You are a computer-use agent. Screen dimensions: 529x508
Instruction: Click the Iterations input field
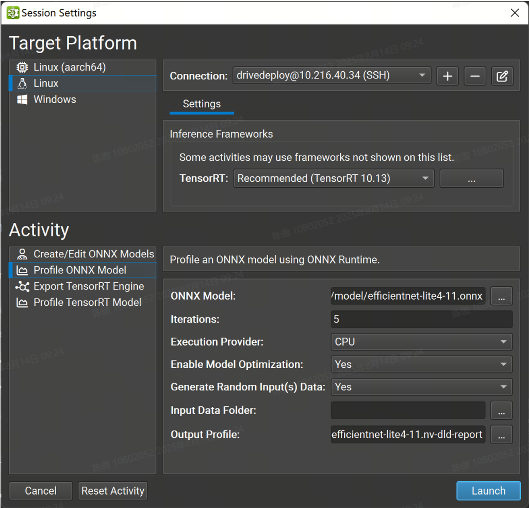pyautogui.click(x=421, y=319)
